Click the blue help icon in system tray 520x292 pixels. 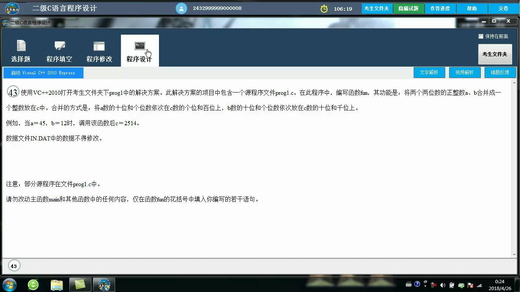click(x=417, y=284)
